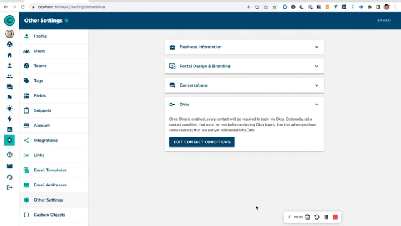Viewport: 401px width, 226px height.
Task: Open the Integrations settings page
Action: coord(54,140)
